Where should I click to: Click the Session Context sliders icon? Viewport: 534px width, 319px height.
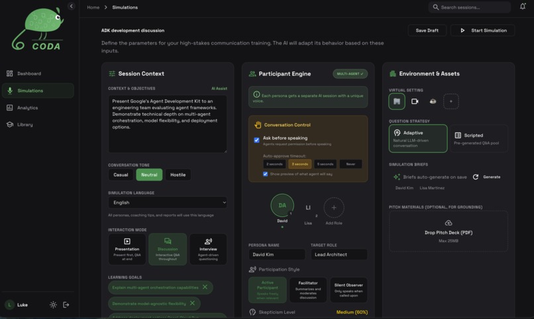point(112,73)
